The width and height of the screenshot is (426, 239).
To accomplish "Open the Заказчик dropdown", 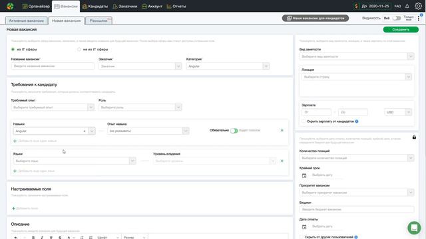I will click(x=140, y=66).
